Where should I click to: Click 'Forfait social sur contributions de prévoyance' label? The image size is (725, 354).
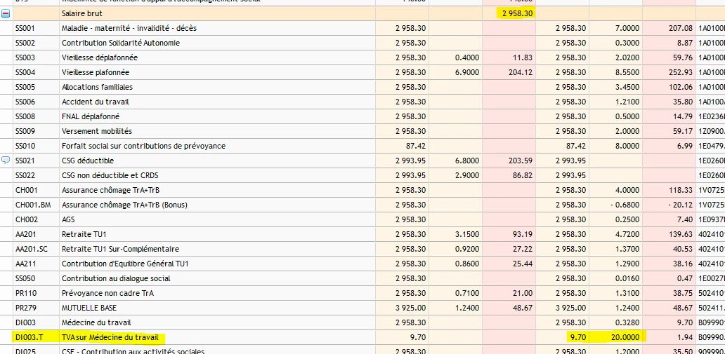143,146
